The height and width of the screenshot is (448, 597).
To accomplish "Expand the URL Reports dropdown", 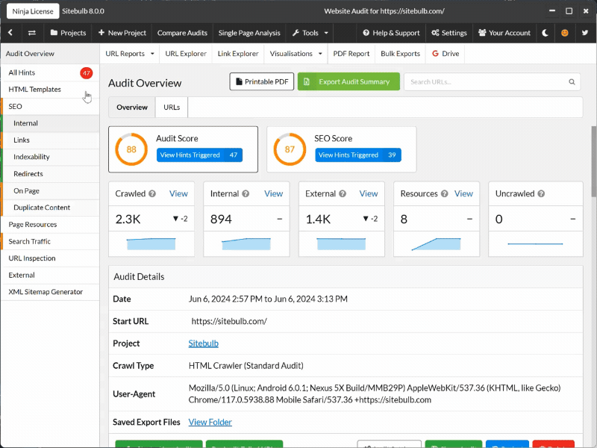I will tap(130, 54).
